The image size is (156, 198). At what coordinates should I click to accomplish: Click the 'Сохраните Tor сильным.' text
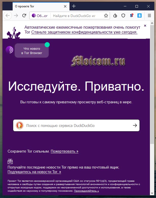pyautogui.click(x=28, y=151)
